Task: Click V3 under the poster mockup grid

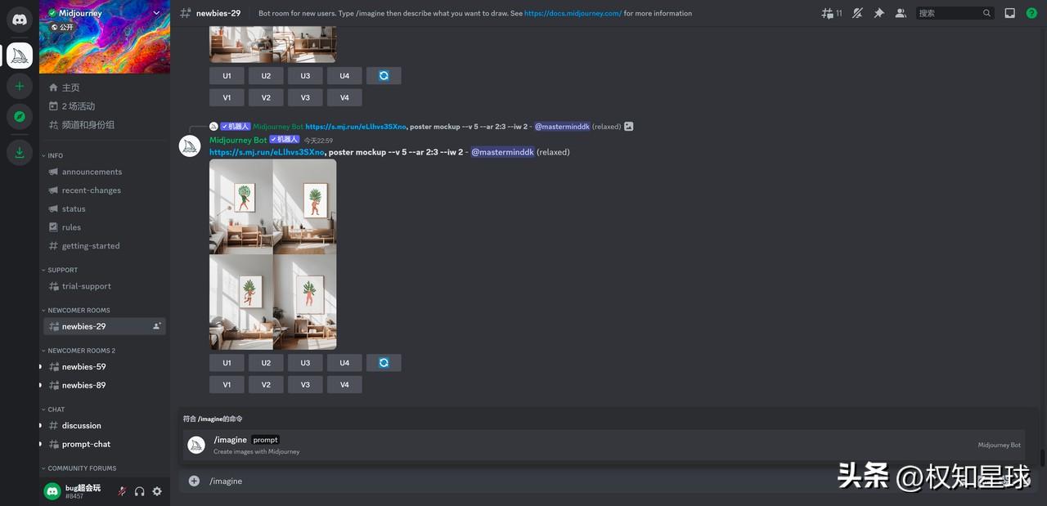Action: 305,384
